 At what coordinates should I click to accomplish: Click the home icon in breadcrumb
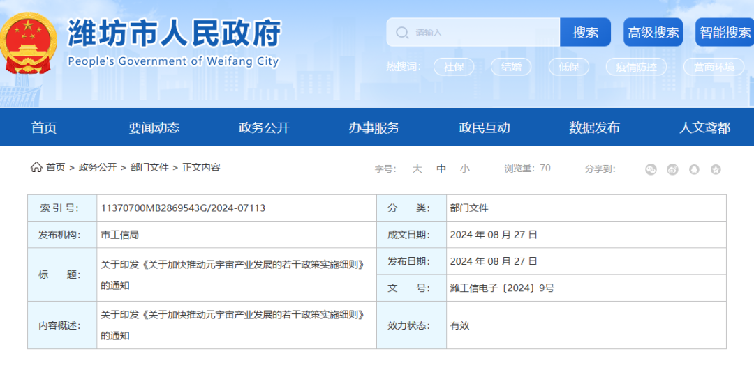point(36,167)
